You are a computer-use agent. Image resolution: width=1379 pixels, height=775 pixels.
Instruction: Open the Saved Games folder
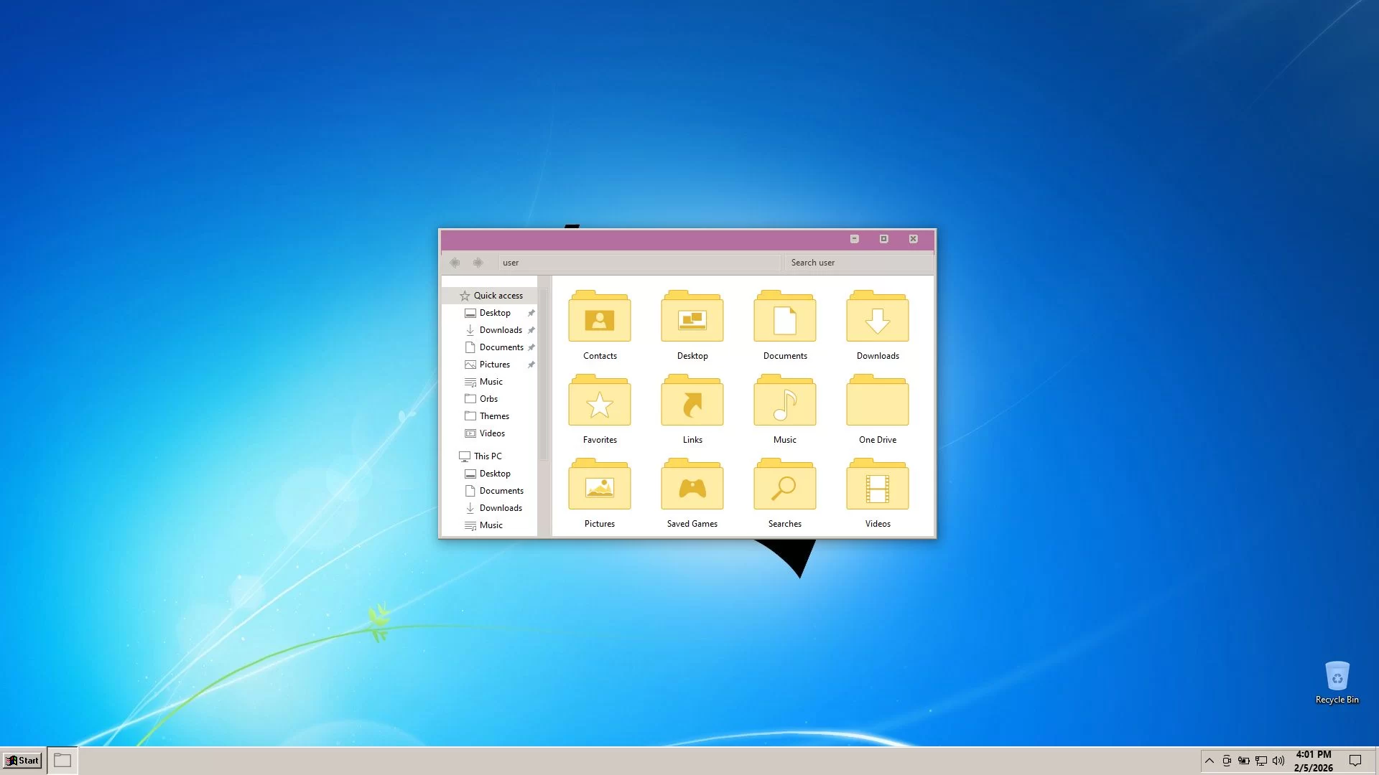(692, 486)
